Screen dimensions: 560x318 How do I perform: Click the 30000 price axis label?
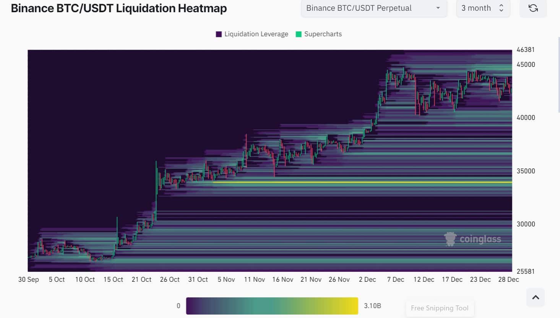tap(526, 224)
